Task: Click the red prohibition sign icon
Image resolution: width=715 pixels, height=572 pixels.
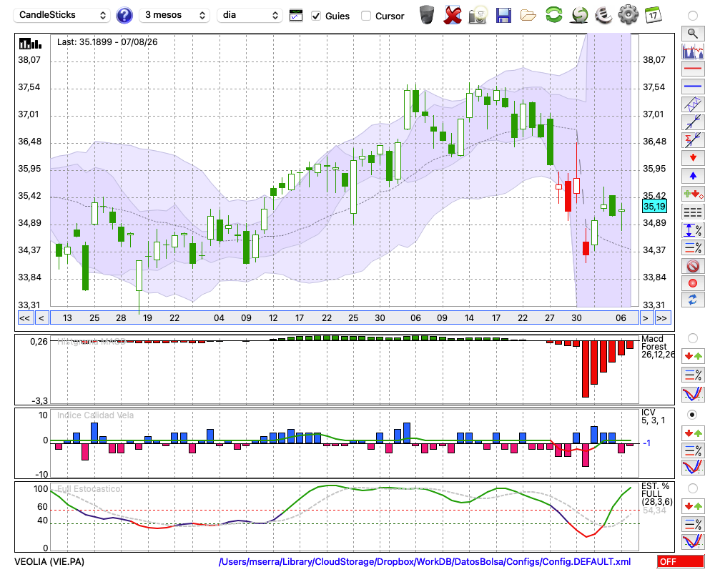Action: [693, 266]
